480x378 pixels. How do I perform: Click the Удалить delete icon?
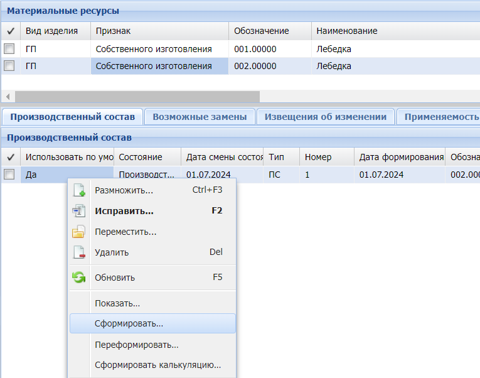[78, 252]
